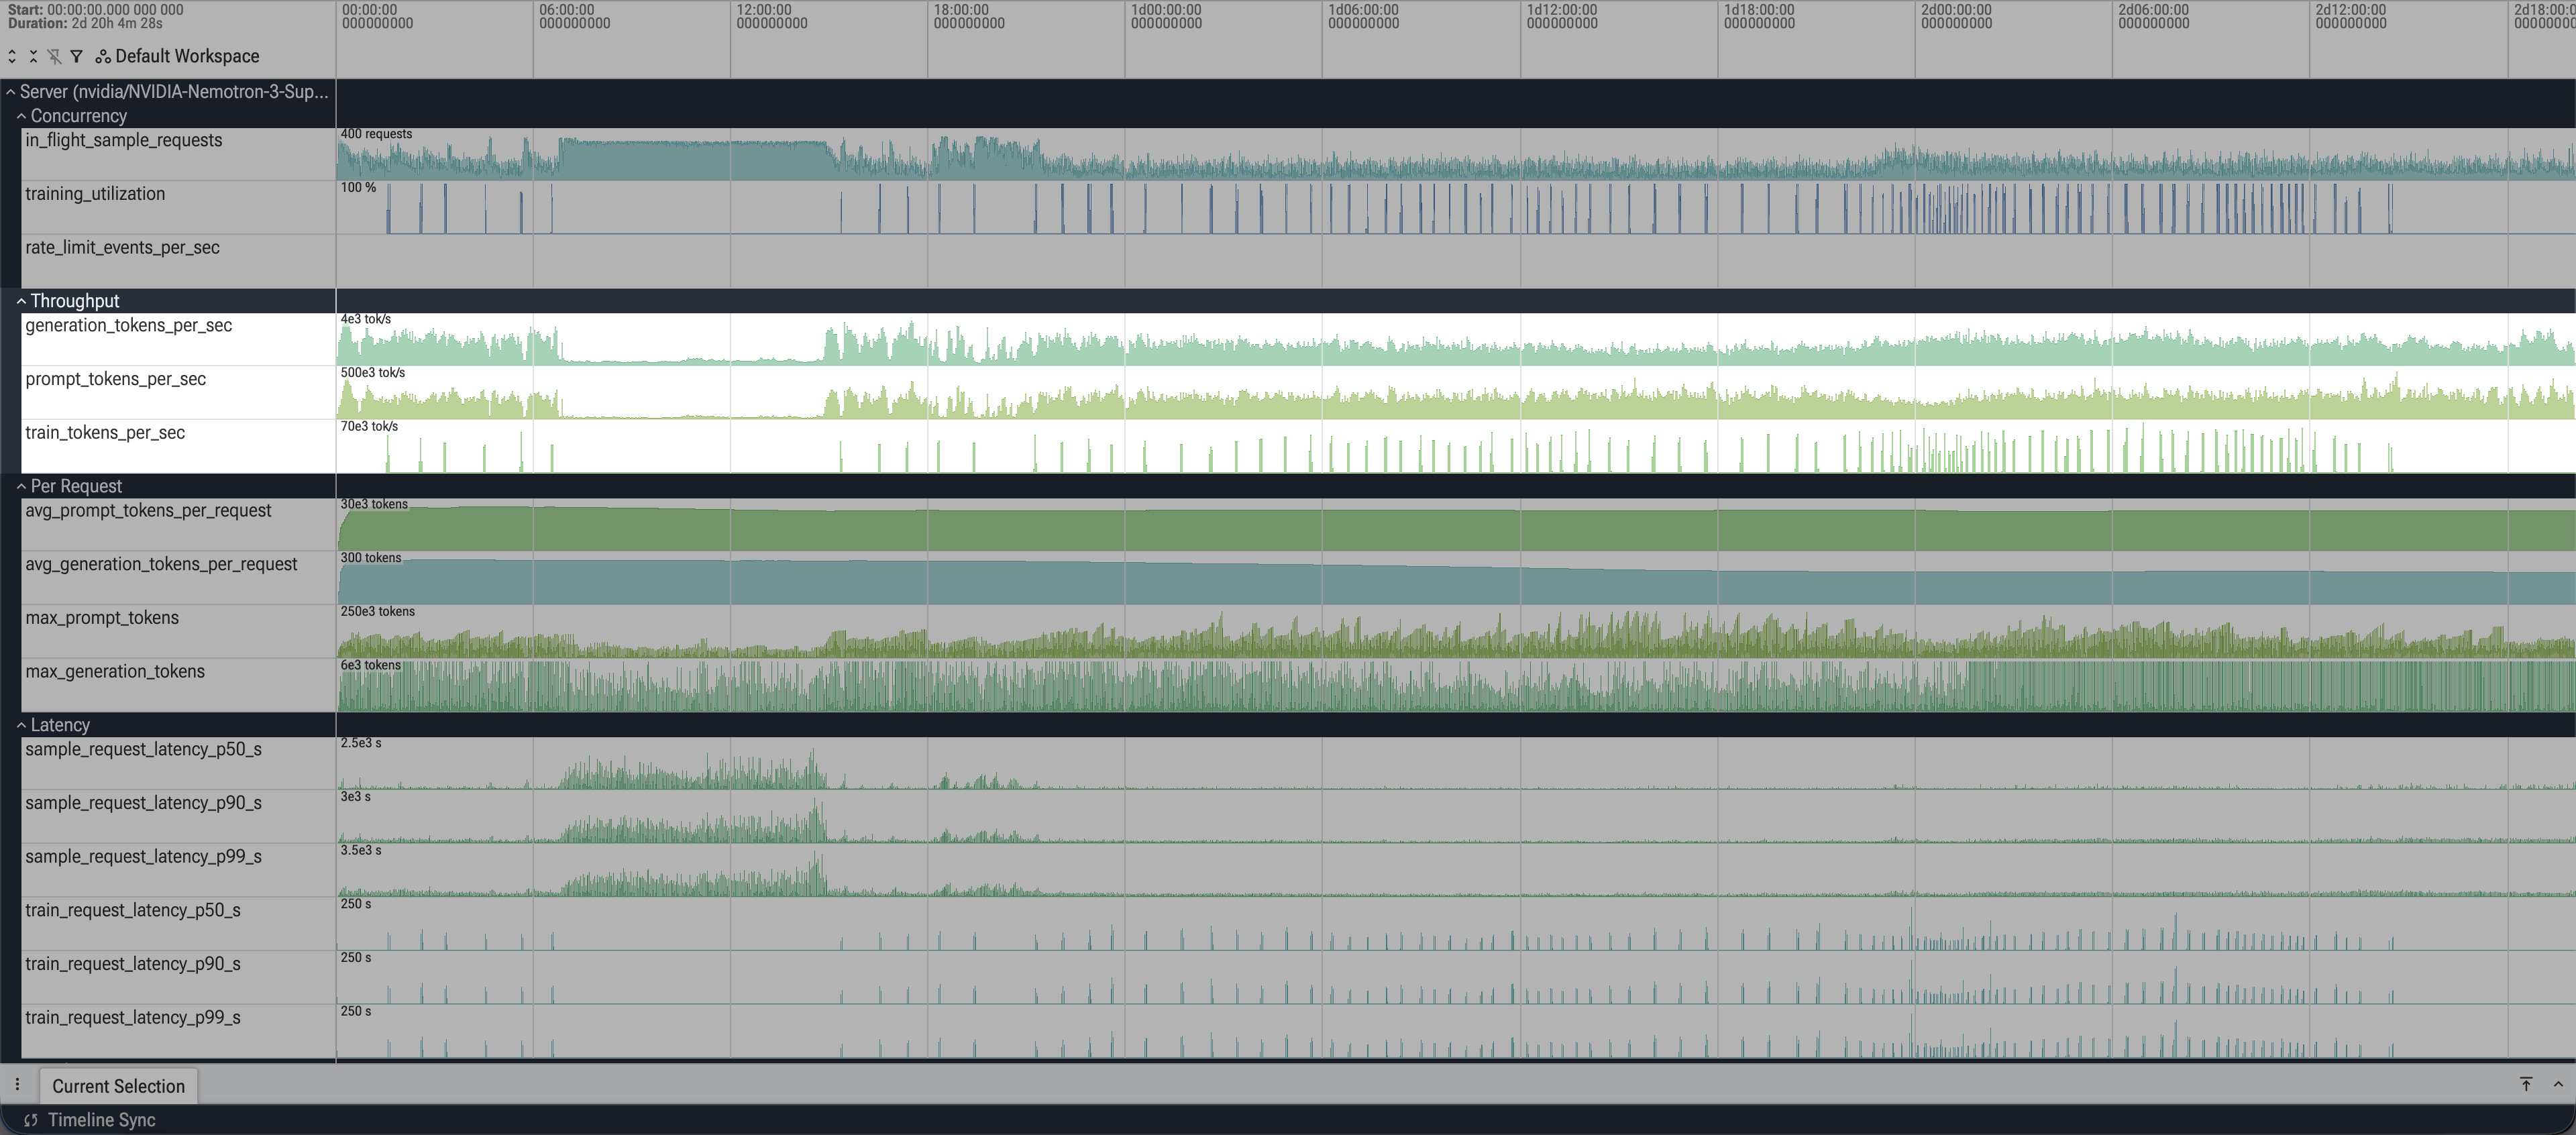Expand the bottom drawer using the chevron

point(2558,1084)
